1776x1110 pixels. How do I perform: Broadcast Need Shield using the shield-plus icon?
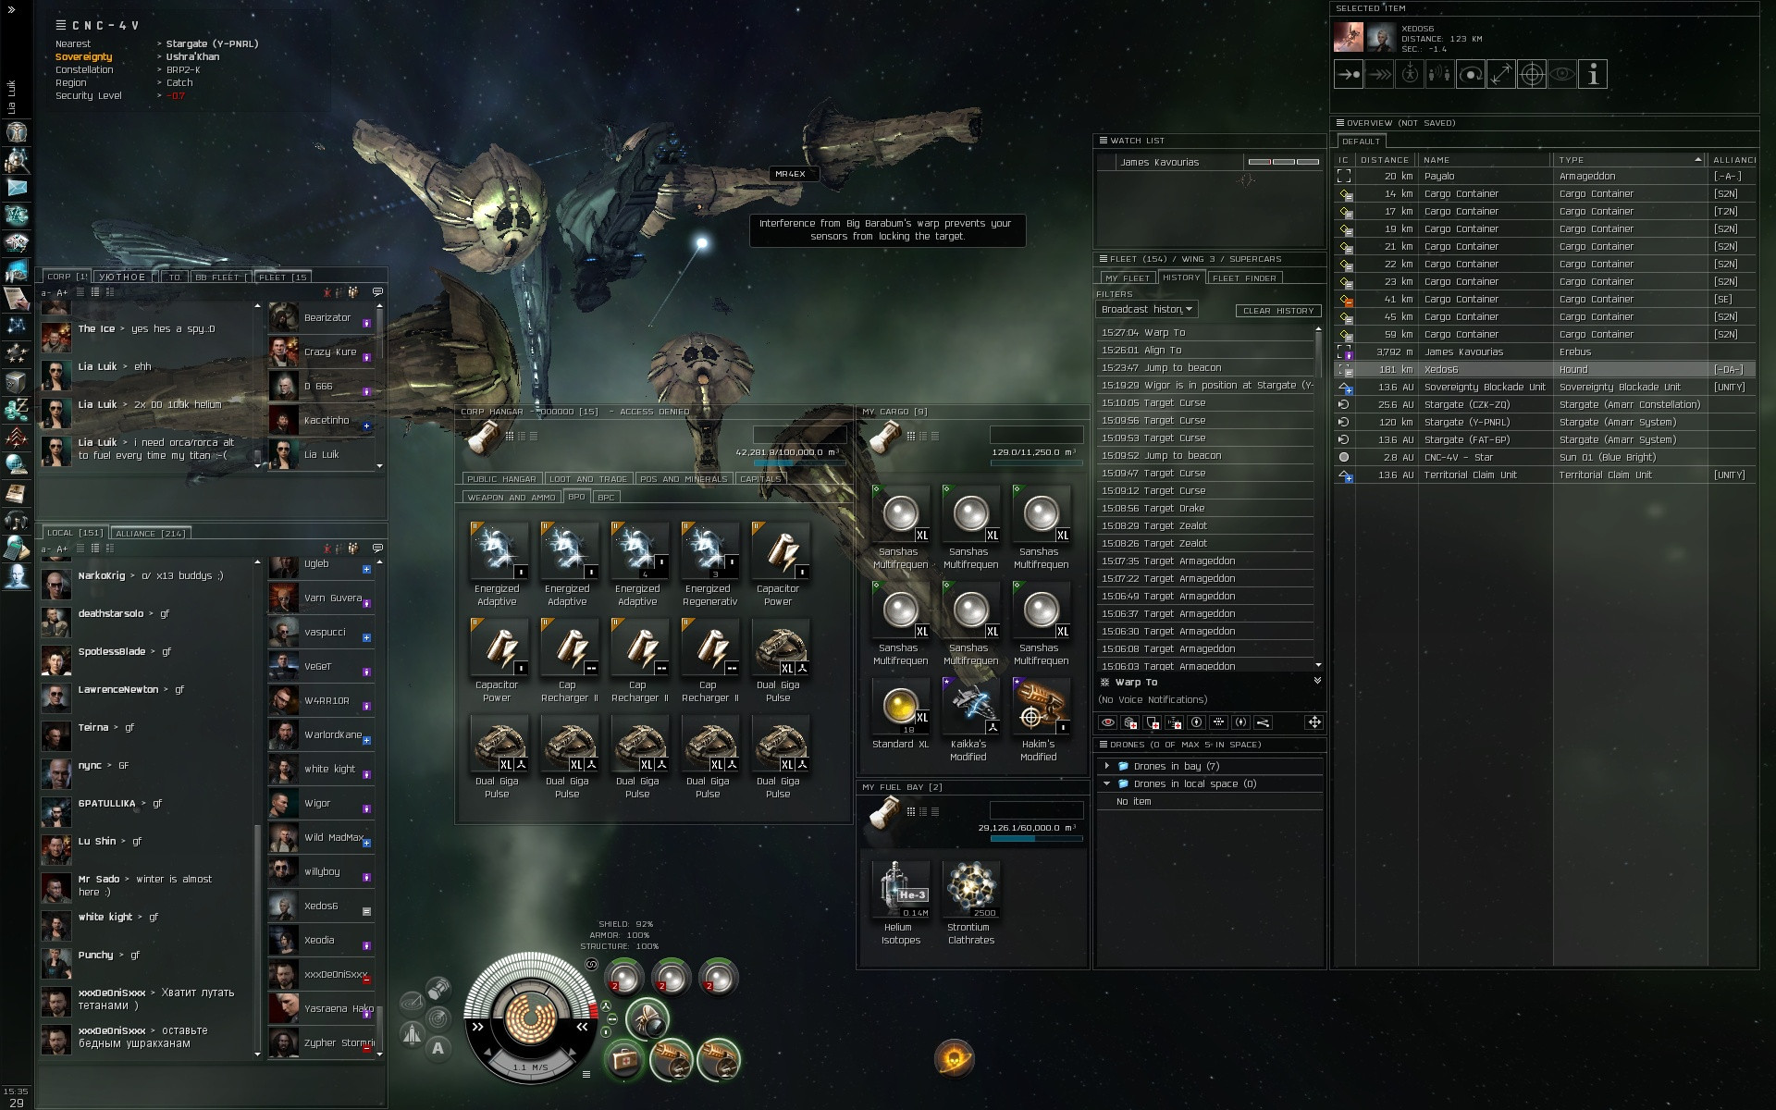coord(1153,722)
